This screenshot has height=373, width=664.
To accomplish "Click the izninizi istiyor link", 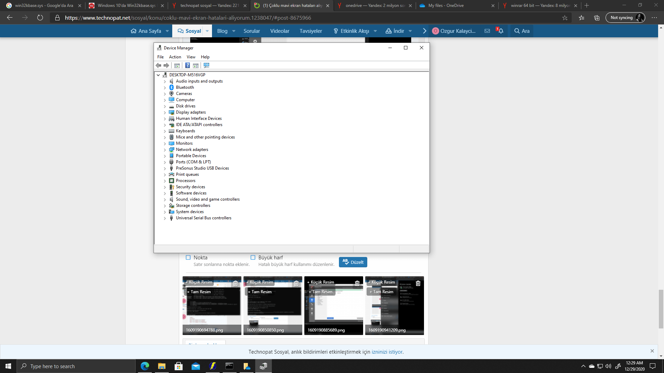I will tap(387, 352).
